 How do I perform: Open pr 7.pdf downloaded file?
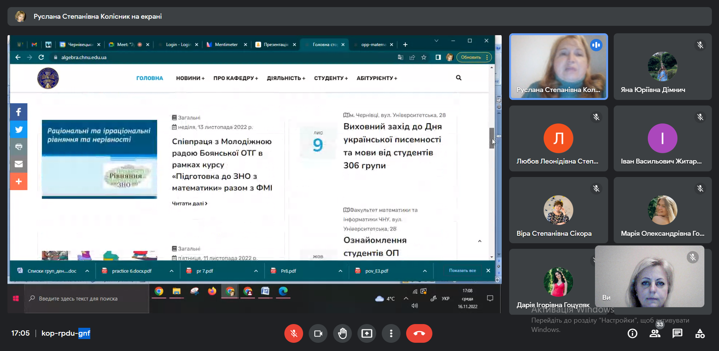pos(205,271)
